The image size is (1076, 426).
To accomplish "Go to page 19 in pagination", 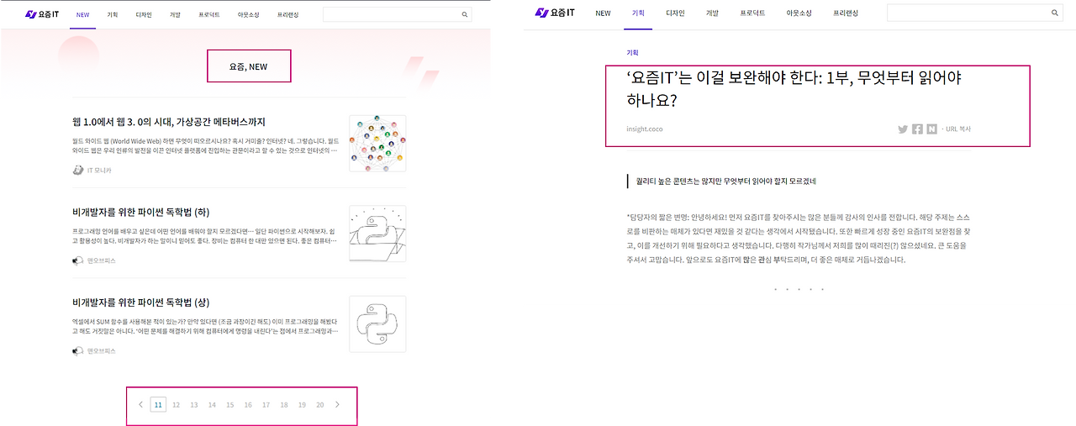I will coord(302,405).
